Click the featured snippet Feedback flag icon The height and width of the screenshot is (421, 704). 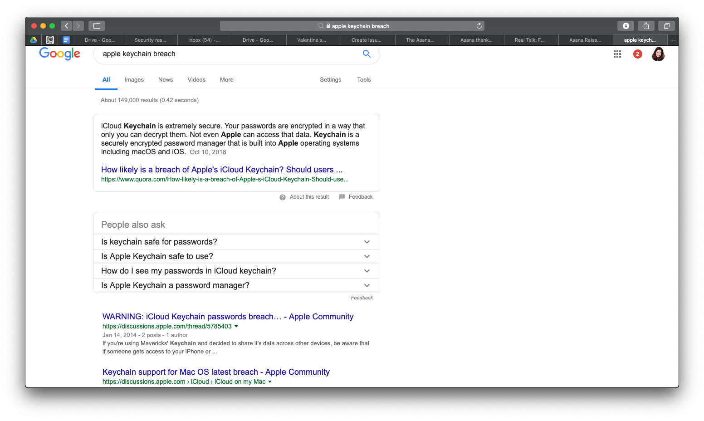click(342, 197)
